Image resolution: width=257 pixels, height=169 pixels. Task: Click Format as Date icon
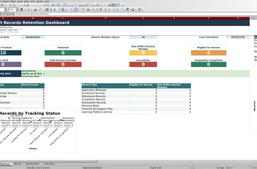click(100, 10)
